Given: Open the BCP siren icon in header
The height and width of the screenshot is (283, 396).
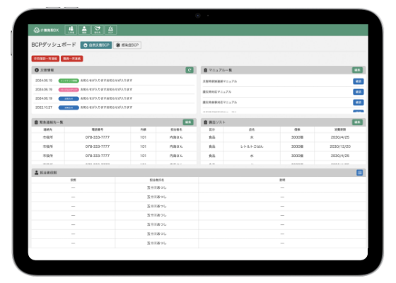Looking at the screenshot, I should pyautogui.click(x=110, y=30).
